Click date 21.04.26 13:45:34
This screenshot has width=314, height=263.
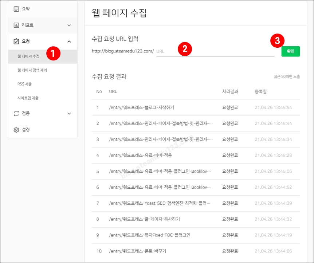coord(273,140)
